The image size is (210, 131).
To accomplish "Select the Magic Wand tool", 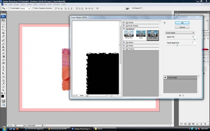I will pyautogui.click(x=3, y=30).
